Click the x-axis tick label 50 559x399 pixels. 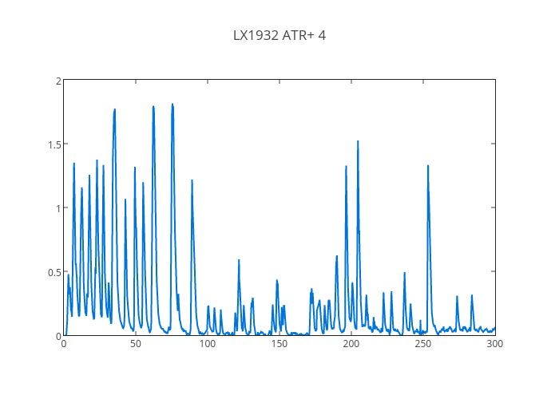136,344
